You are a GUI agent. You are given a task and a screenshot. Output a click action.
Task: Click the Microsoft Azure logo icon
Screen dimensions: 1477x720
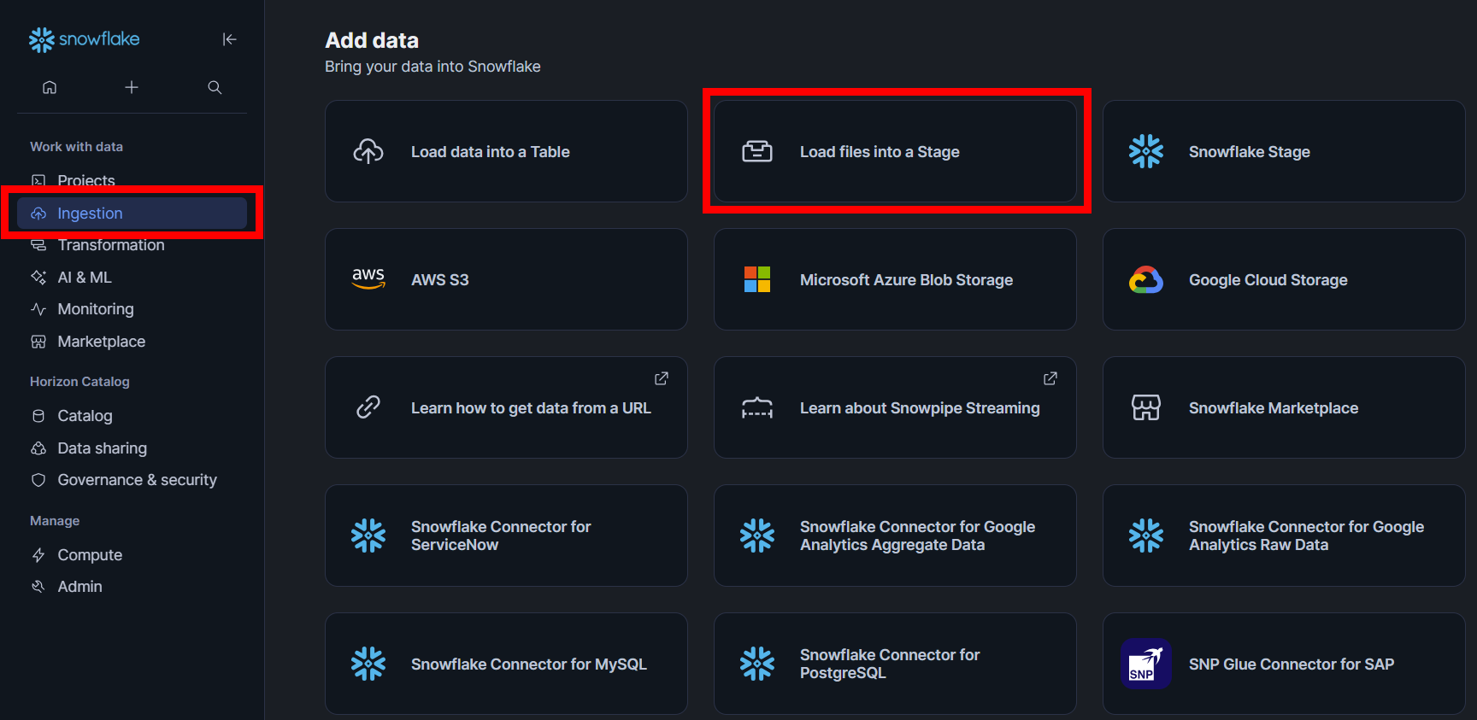757,279
